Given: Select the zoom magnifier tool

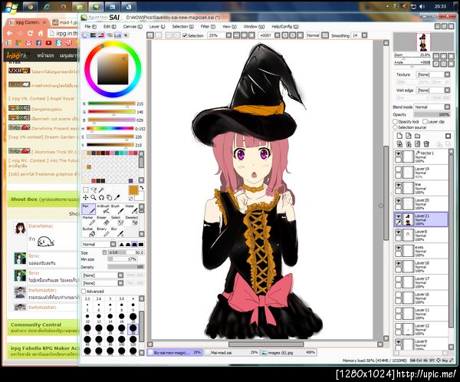Looking at the screenshot, I should pyautogui.click(x=94, y=198).
